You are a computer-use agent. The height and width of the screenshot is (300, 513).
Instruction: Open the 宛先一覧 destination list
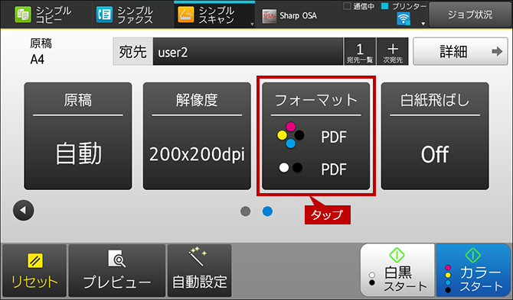[360, 51]
